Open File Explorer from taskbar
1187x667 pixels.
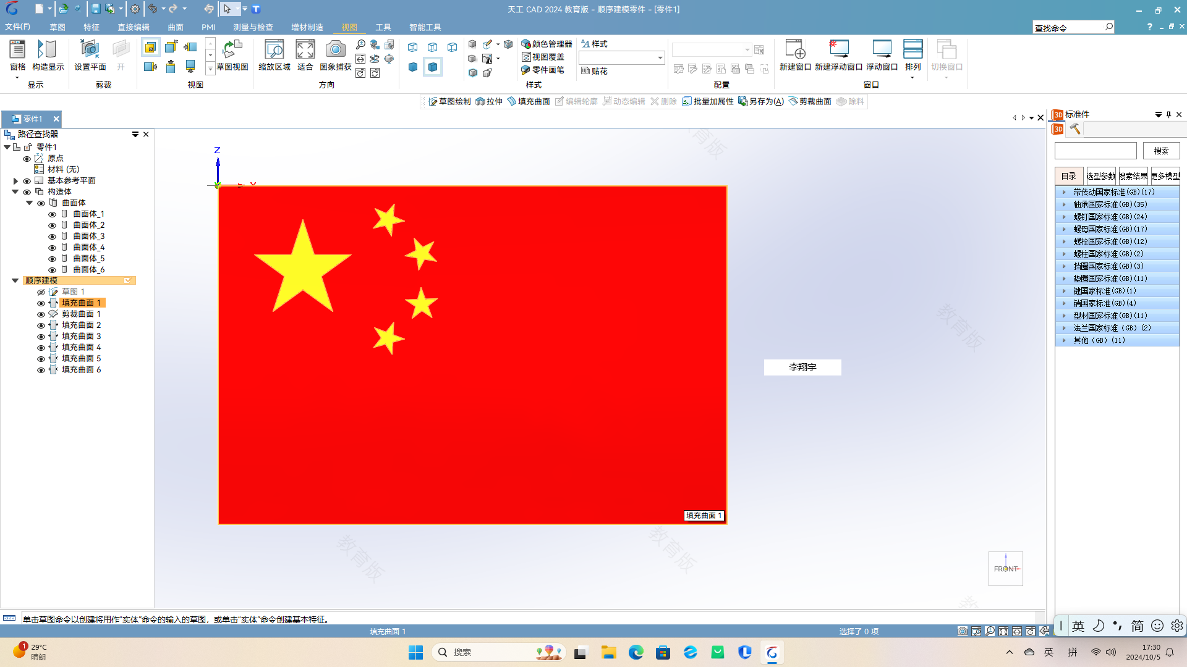coord(609,652)
